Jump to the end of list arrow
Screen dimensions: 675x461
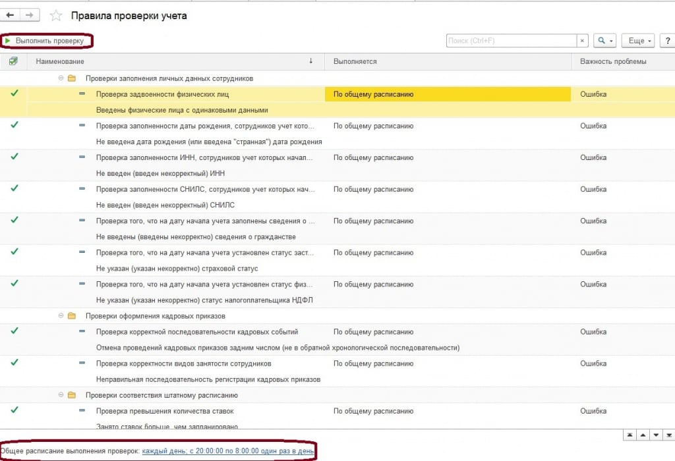tap(668, 435)
